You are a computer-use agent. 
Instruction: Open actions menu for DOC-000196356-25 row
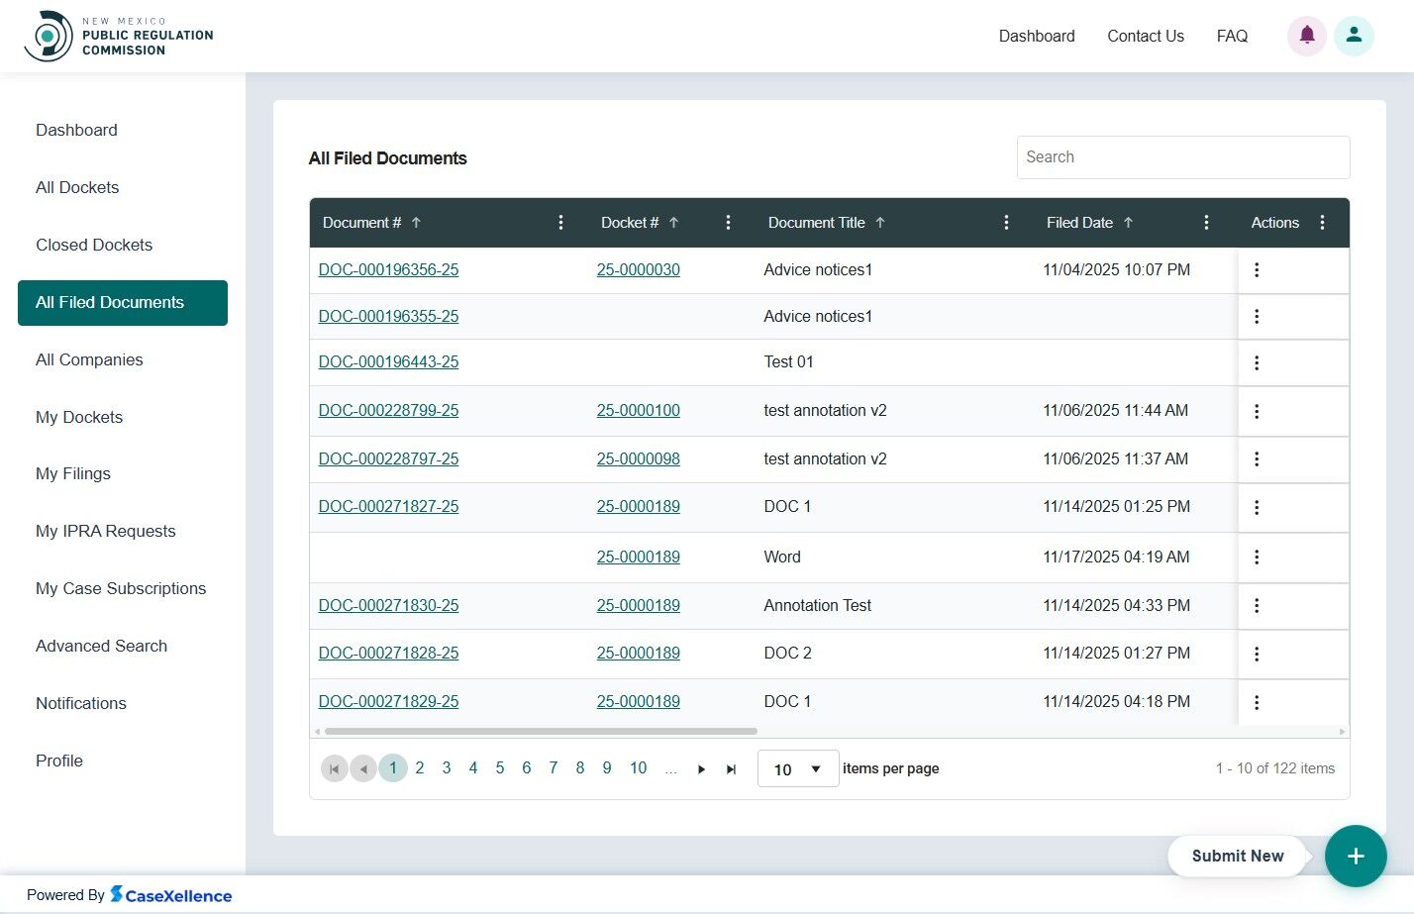pos(1257,269)
